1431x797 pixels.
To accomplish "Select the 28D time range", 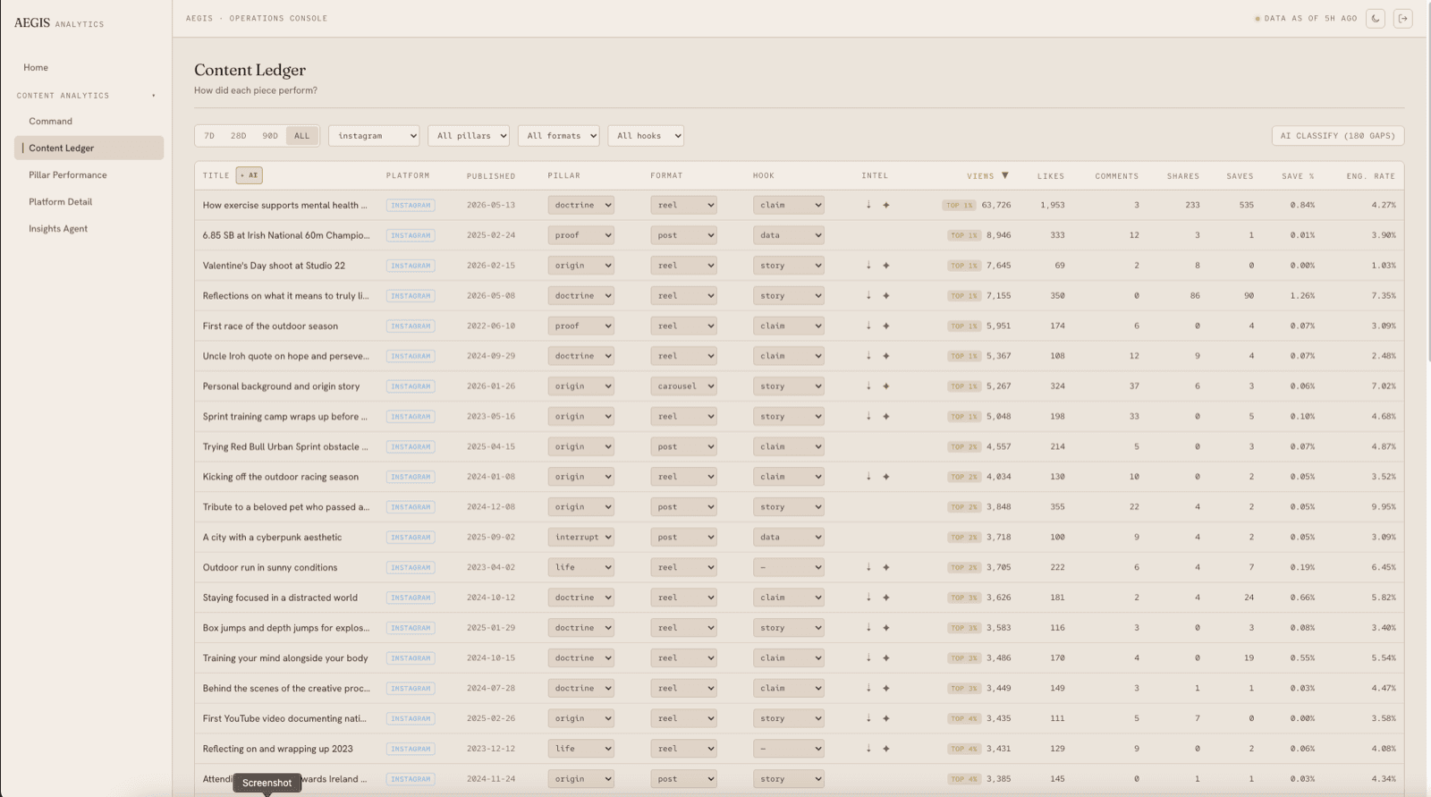I will tap(238, 136).
